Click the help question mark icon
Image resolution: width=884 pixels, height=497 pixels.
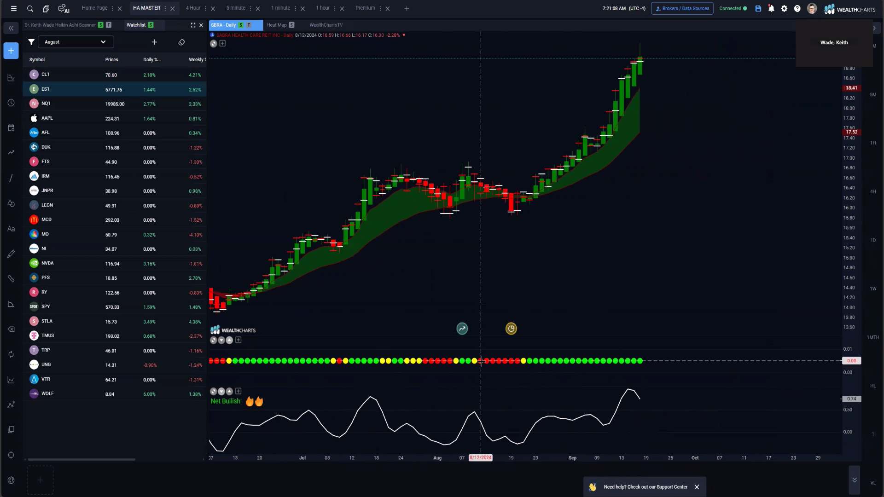(797, 8)
